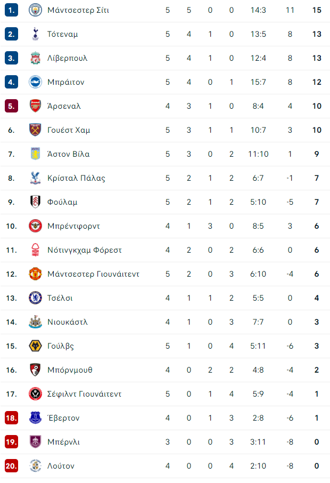This screenshot has width=330, height=483.
Task: Open team link Κρίσταλ Πάλας
Action: click(76, 178)
